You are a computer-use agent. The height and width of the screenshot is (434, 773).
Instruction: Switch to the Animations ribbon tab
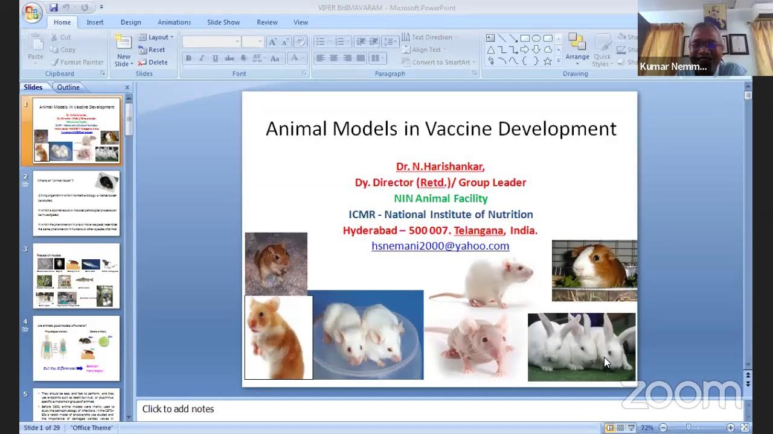[174, 22]
